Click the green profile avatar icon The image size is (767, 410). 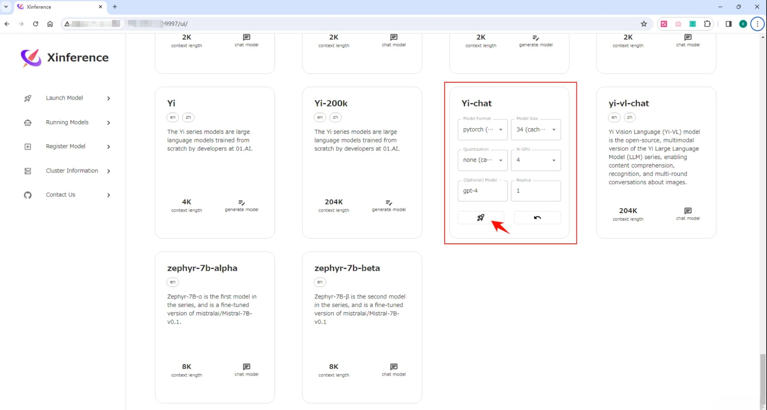pyautogui.click(x=743, y=24)
